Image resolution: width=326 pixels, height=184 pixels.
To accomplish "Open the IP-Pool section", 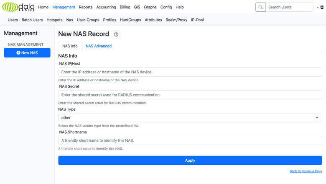I will click(x=197, y=20).
